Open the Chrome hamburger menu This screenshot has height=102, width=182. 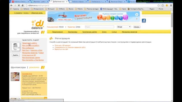(171, 5)
